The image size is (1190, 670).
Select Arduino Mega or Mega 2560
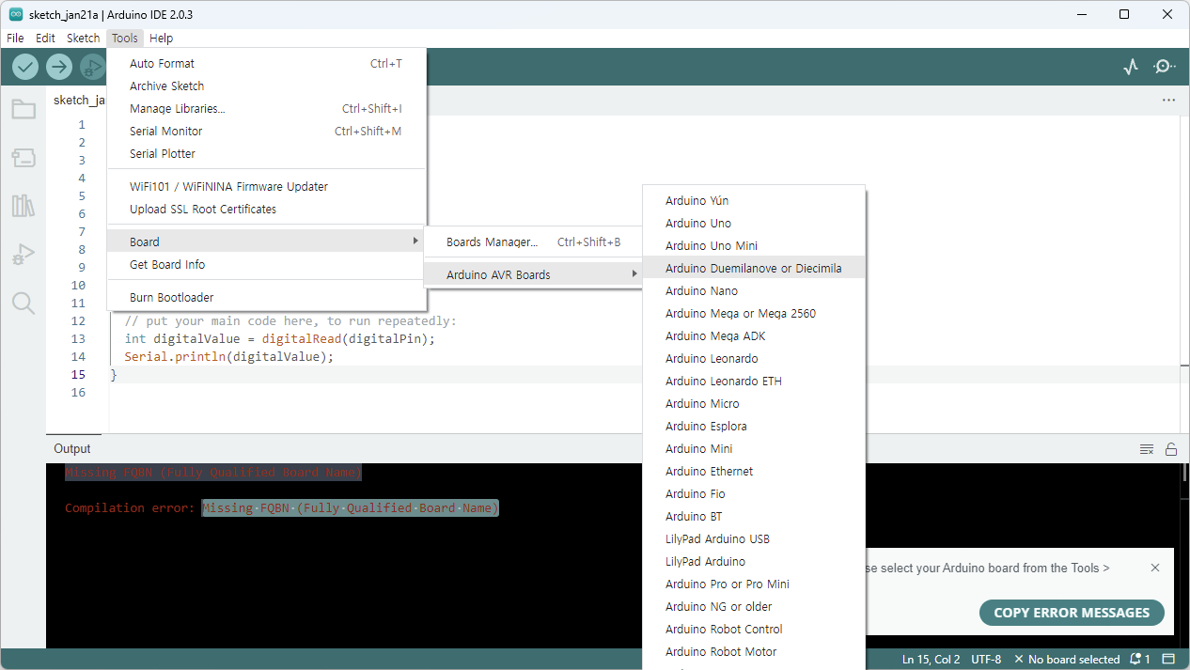point(754,314)
